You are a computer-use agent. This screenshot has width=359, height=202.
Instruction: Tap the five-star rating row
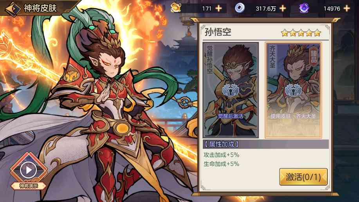point(301,33)
